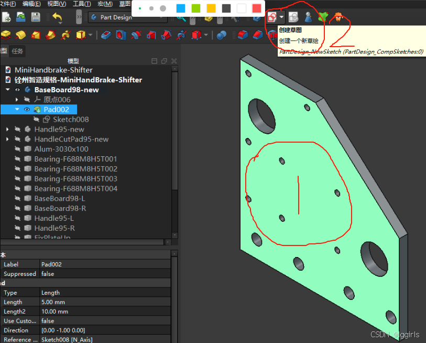Select the Additive Helix tool icon
The image size is (426, 343).
coord(65,35)
